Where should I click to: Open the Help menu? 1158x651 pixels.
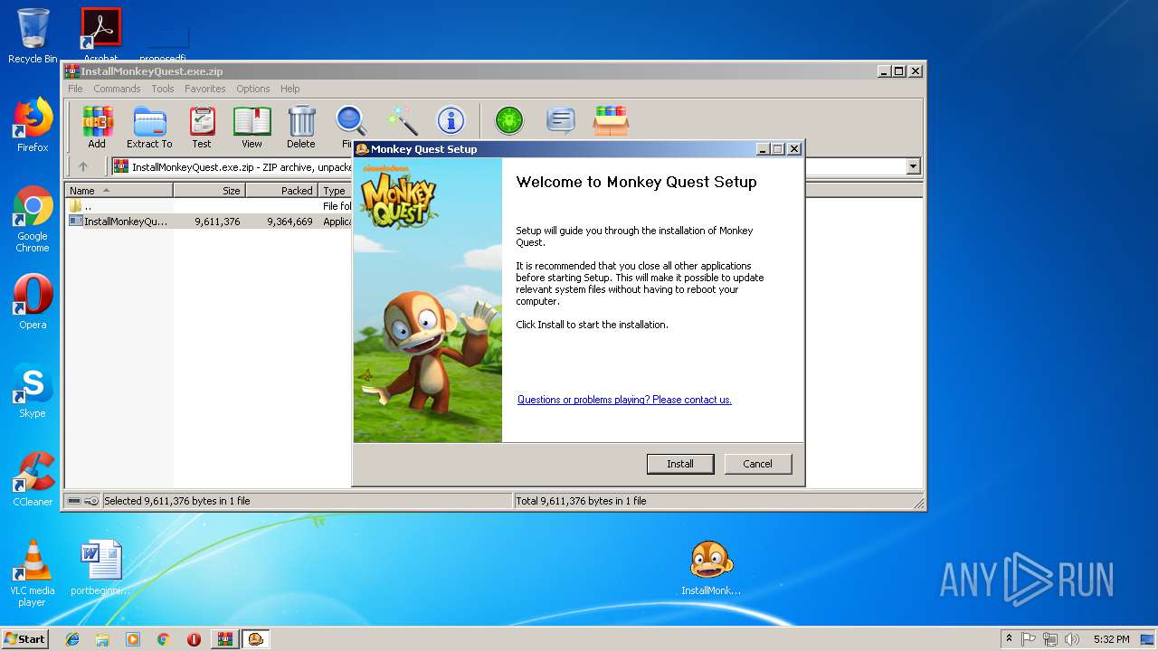(x=289, y=89)
